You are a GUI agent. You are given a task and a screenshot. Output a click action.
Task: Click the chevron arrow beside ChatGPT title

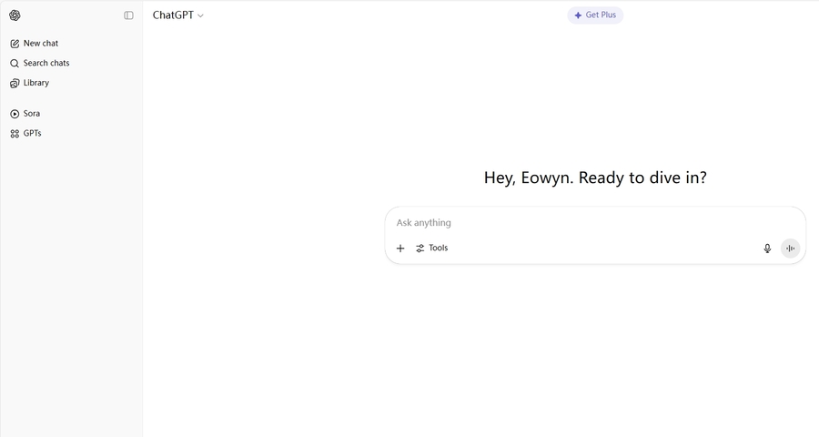tap(201, 15)
